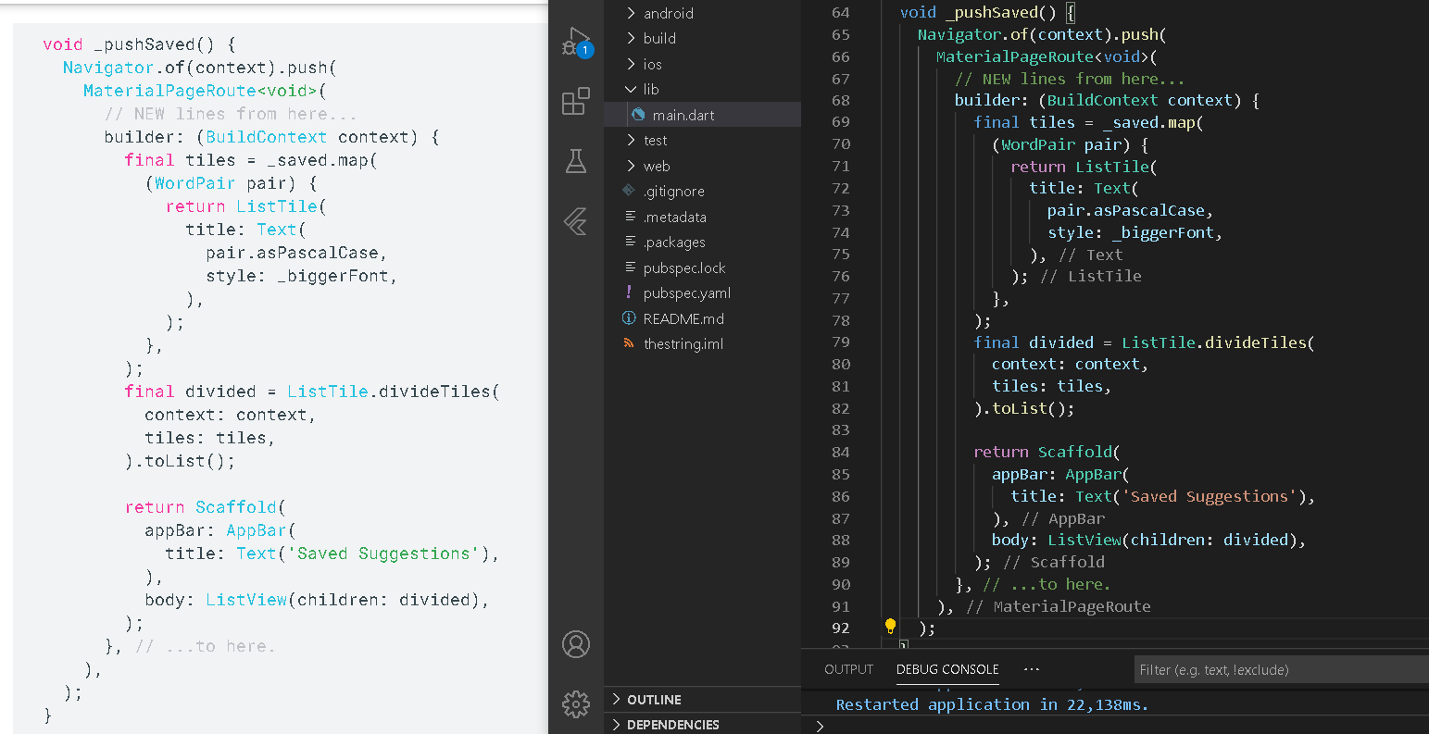Click the Dart file icon beside main.dart
Image resolution: width=1429 pixels, height=734 pixels.
pos(637,115)
